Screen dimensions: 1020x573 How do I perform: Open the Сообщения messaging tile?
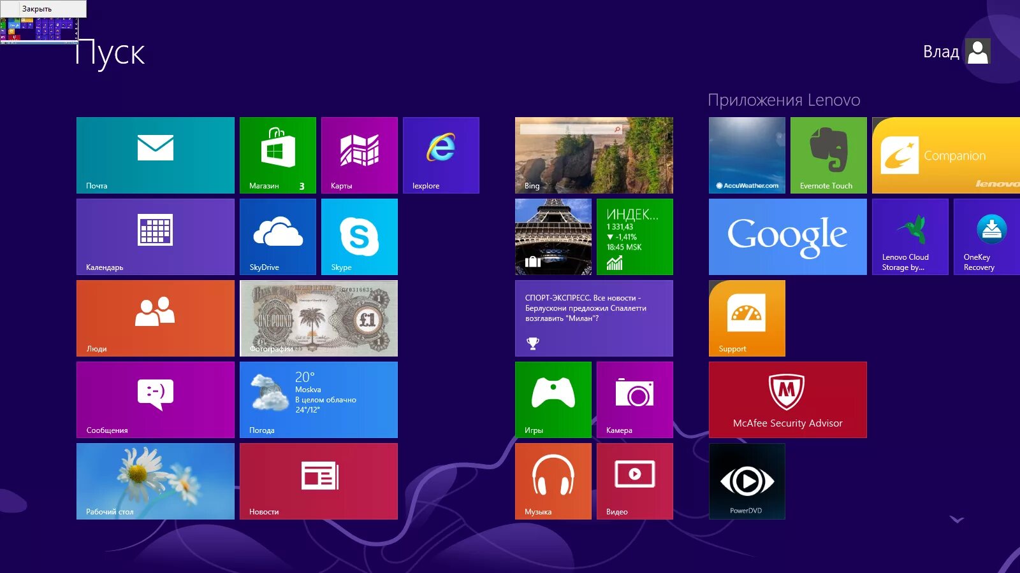(x=156, y=400)
